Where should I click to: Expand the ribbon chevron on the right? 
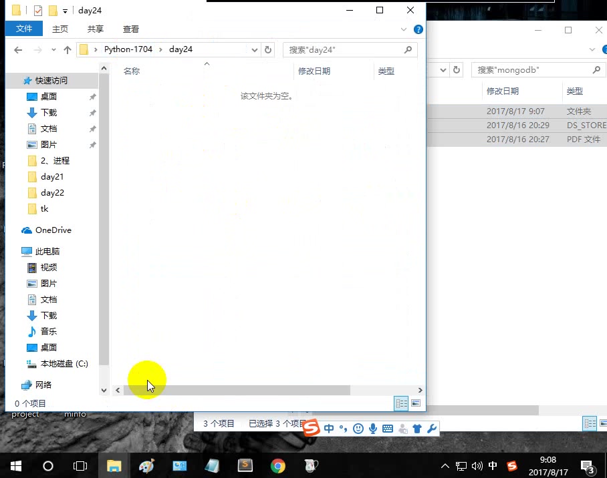pos(404,29)
